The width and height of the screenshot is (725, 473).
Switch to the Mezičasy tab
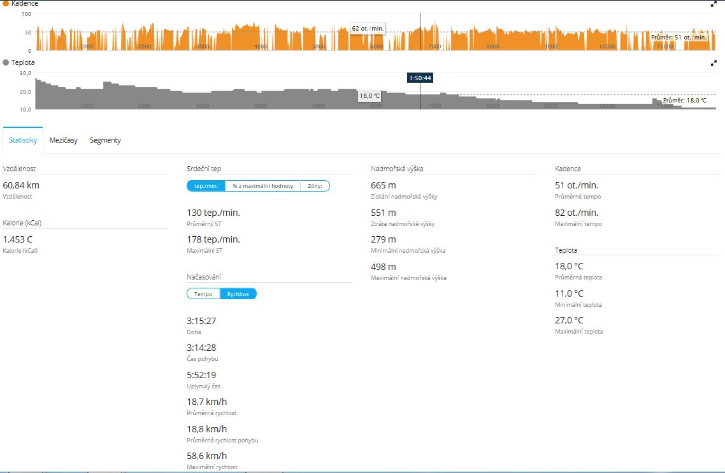click(x=63, y=140)
